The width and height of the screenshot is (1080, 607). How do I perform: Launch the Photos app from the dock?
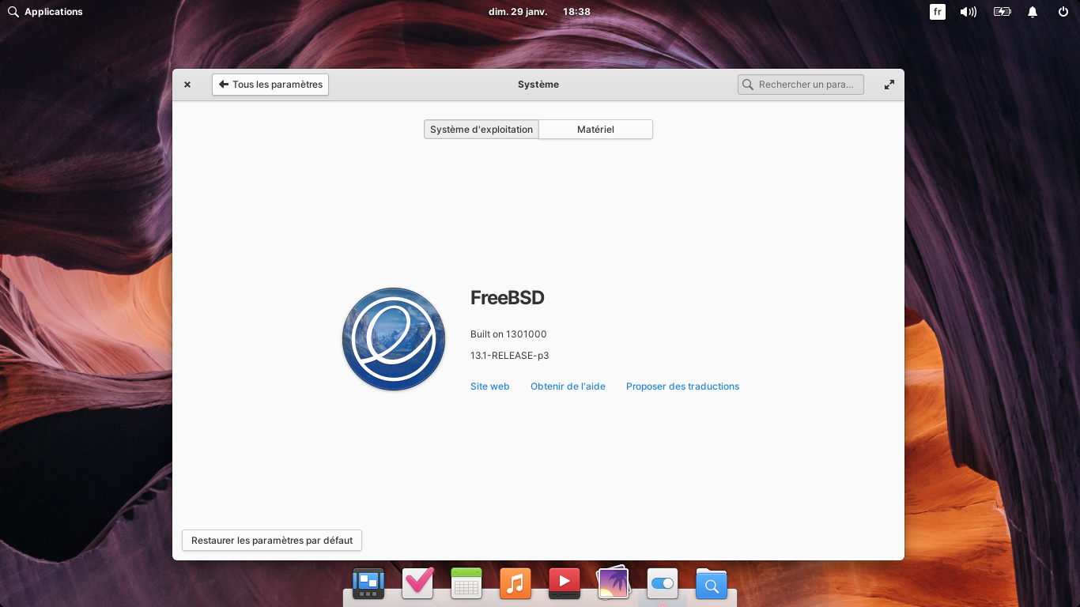(614, 583)
